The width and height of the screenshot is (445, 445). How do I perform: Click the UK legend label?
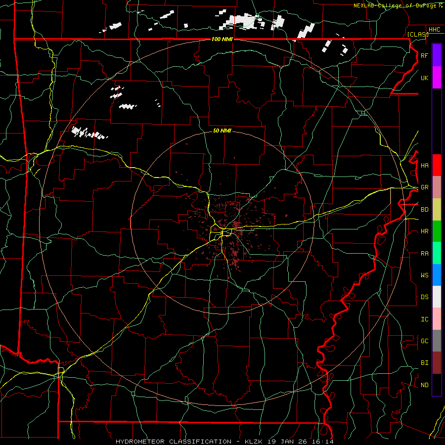(424, 78)
